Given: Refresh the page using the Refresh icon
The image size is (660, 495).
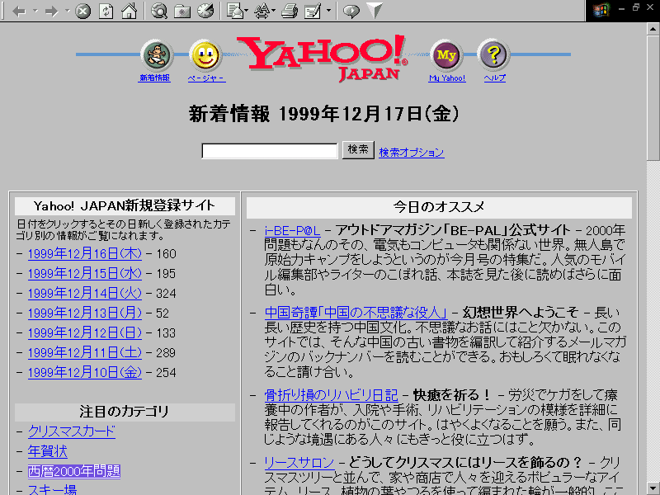Looking at the screenshot, I should [x=106, y=11].
